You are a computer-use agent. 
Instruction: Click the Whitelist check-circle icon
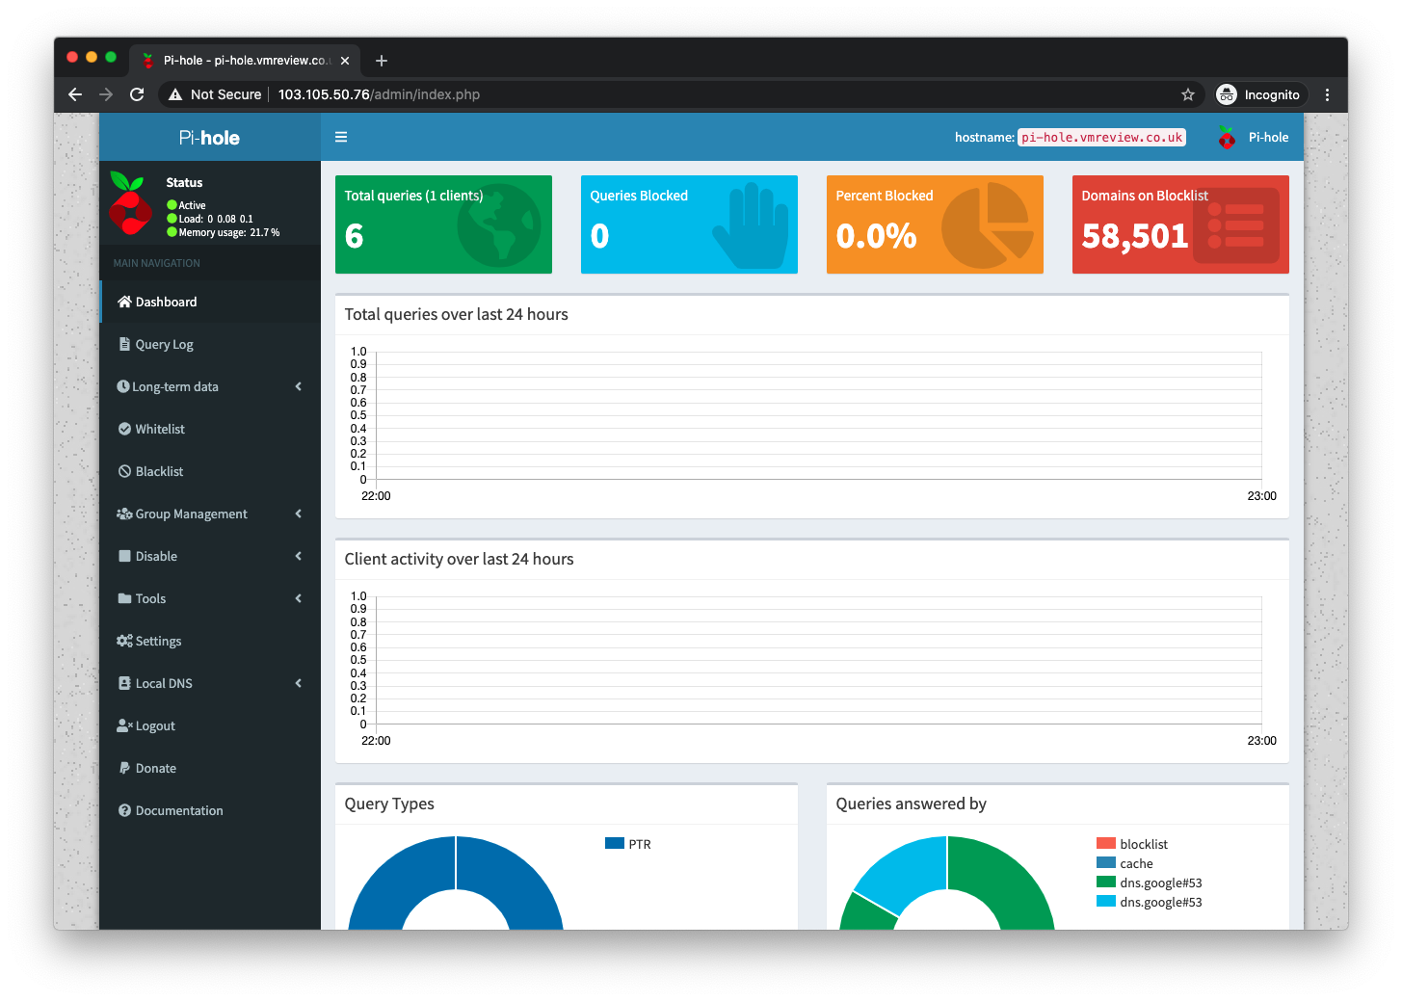point(124,429)
